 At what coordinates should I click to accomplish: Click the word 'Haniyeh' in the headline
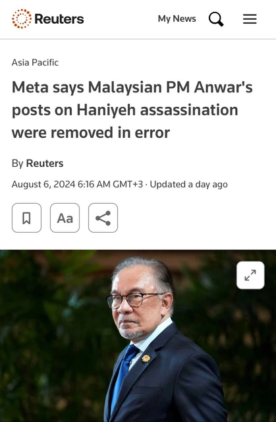click(x=107, y=110)
